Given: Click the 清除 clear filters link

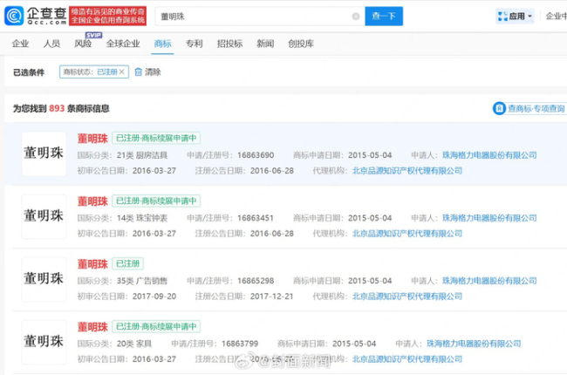Looking at the screenshot, I should [153, 72].
